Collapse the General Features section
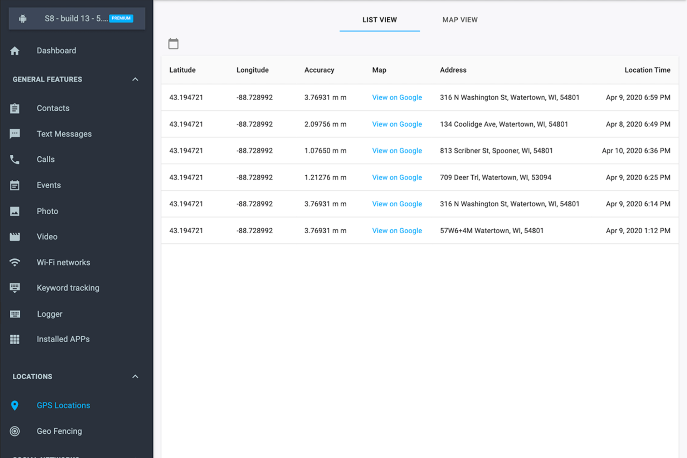The width and height of the screenshot is (687, 458). (x=135, y=79)
